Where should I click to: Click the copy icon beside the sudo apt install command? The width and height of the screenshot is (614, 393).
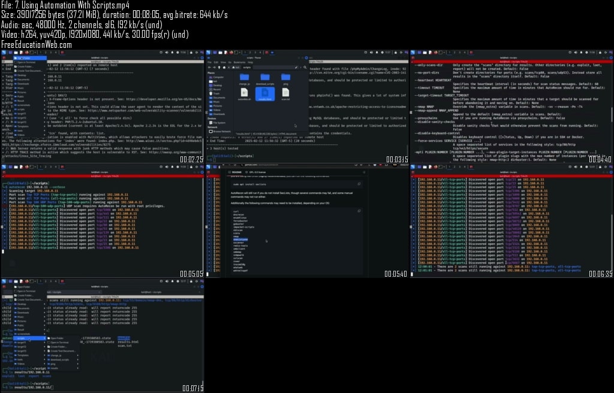[x=359, y=183]
